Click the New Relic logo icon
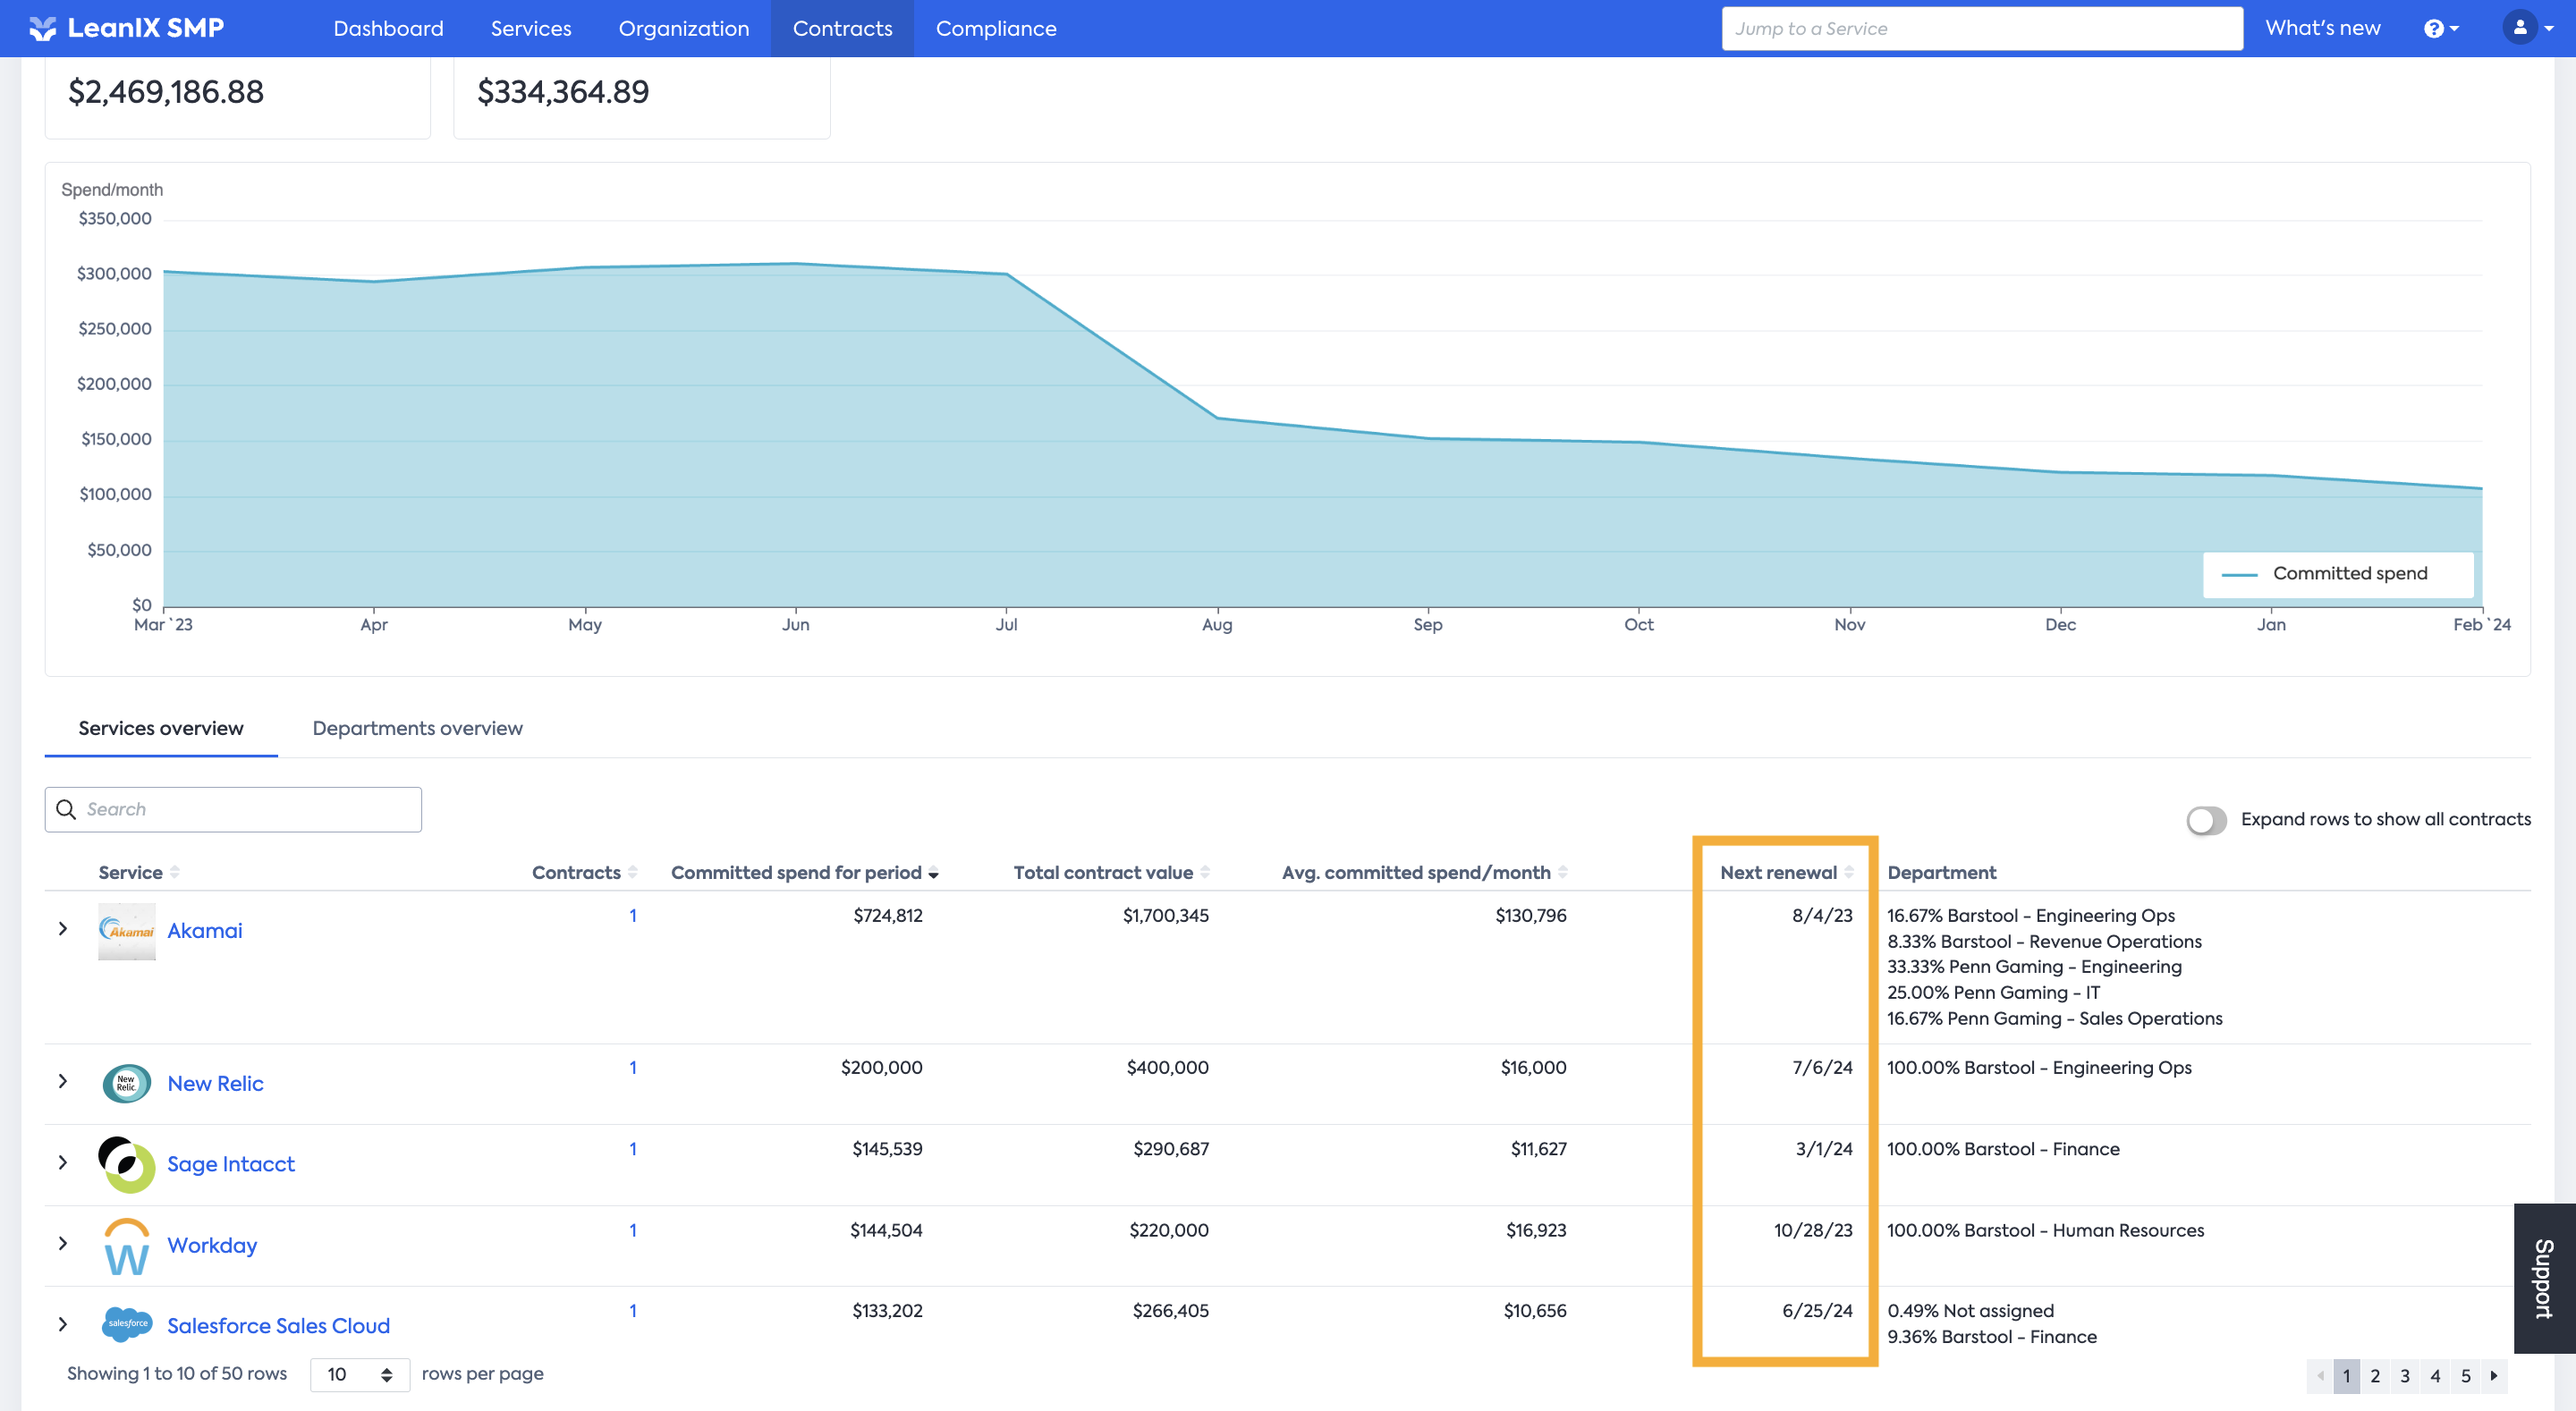The width and height of the screenshot is (2576, 1411). point(127,1083)
